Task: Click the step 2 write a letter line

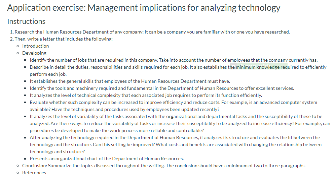Action: [64, 39]
